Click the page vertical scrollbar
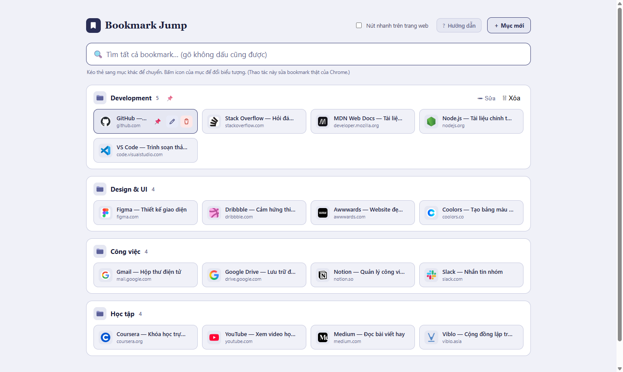This screenshot has width=623, height=372. (620, 174)
